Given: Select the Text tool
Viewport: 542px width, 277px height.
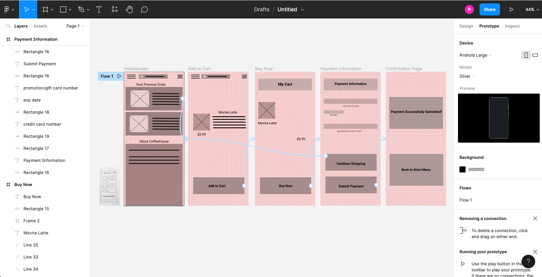Looking at the screenshot, I should [99, 9].
